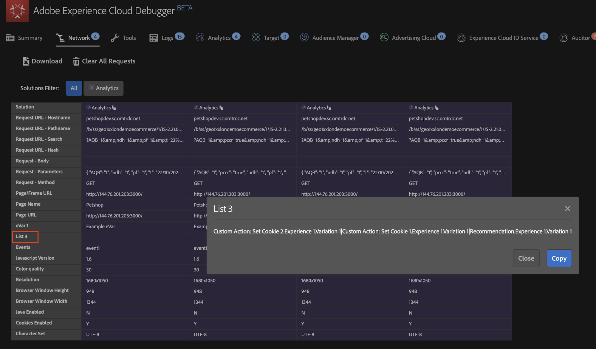596x349 pixels.
Task: Click the List 3 row label
Action: tap(22, 237)
